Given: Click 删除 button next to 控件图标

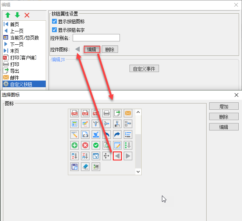Looking at the screenshot, I should coord(110,49).
